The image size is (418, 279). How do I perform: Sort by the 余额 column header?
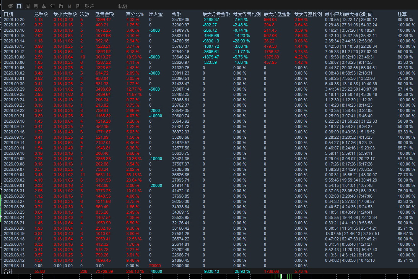point(176,15)
